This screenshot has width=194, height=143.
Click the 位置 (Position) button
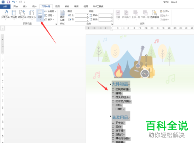point(118,15)
